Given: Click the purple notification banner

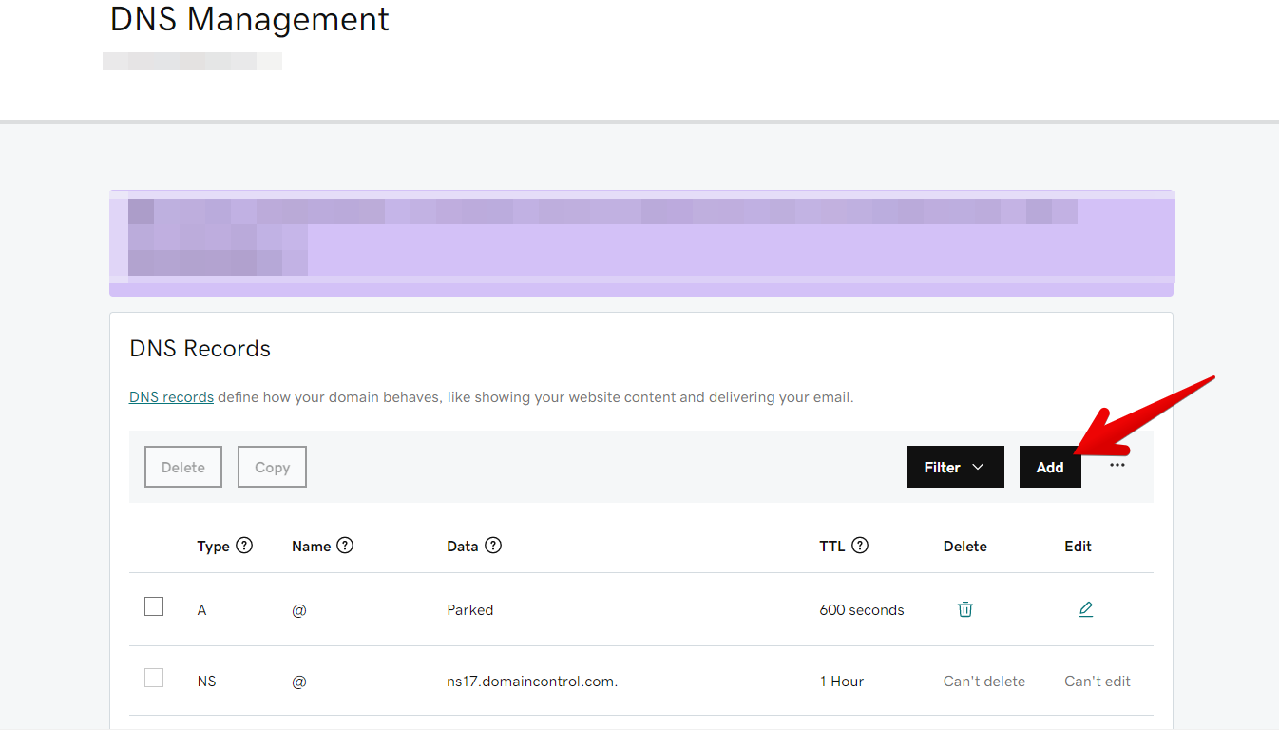Looking at the screenshot, I should tap(641, 242).
